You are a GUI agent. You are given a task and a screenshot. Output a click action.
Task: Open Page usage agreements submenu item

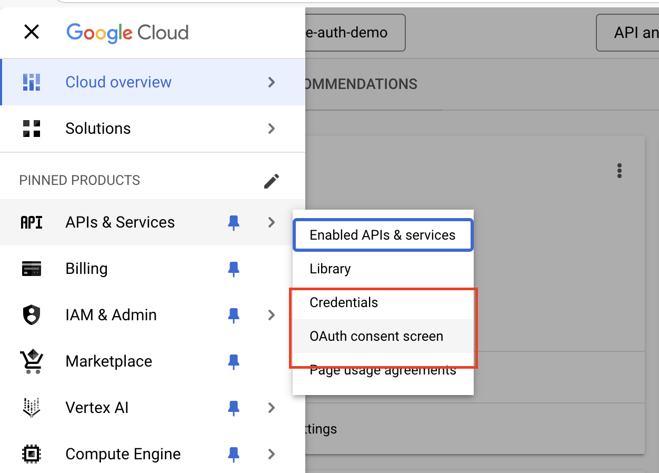[383, 370]
